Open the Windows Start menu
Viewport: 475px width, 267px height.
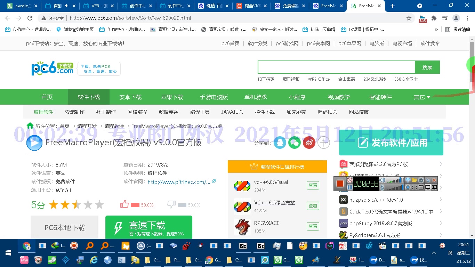tap(8, 253)
